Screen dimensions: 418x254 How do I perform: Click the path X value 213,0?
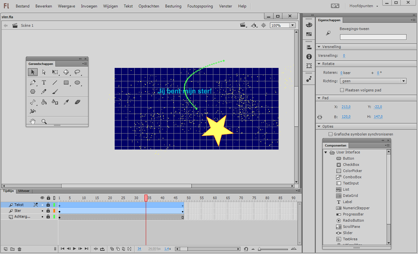[x=346, y=107]
